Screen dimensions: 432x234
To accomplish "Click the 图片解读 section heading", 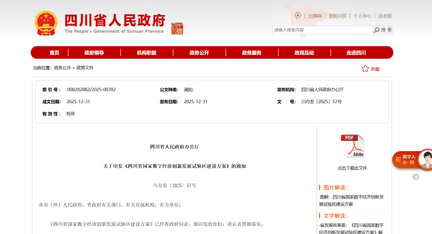I will coord(336,188).
